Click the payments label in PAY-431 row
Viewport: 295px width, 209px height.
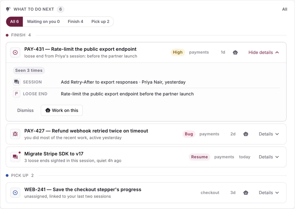(x=199, y=52)
